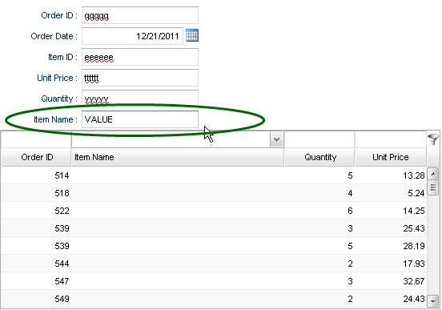Select the Order ID 547 cell
This screenshot has height=310, width=442.
tap(36, 281)
